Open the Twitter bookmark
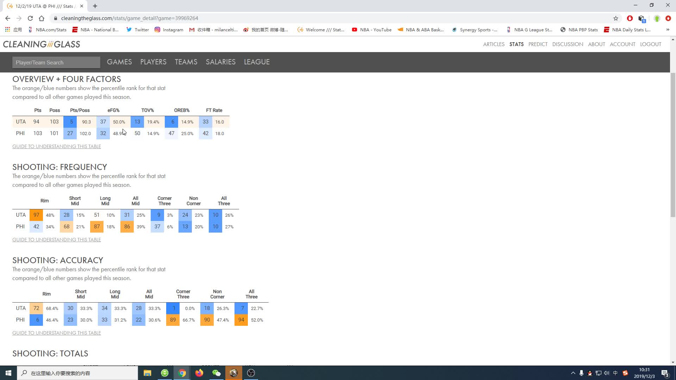The image size is (676, 380). tap(138, 30)
